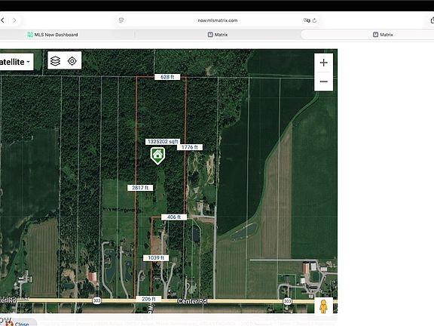This screenshot has width=434, height=326.
Task: Click the Close link at bottom left
Action: click(22, 324)
